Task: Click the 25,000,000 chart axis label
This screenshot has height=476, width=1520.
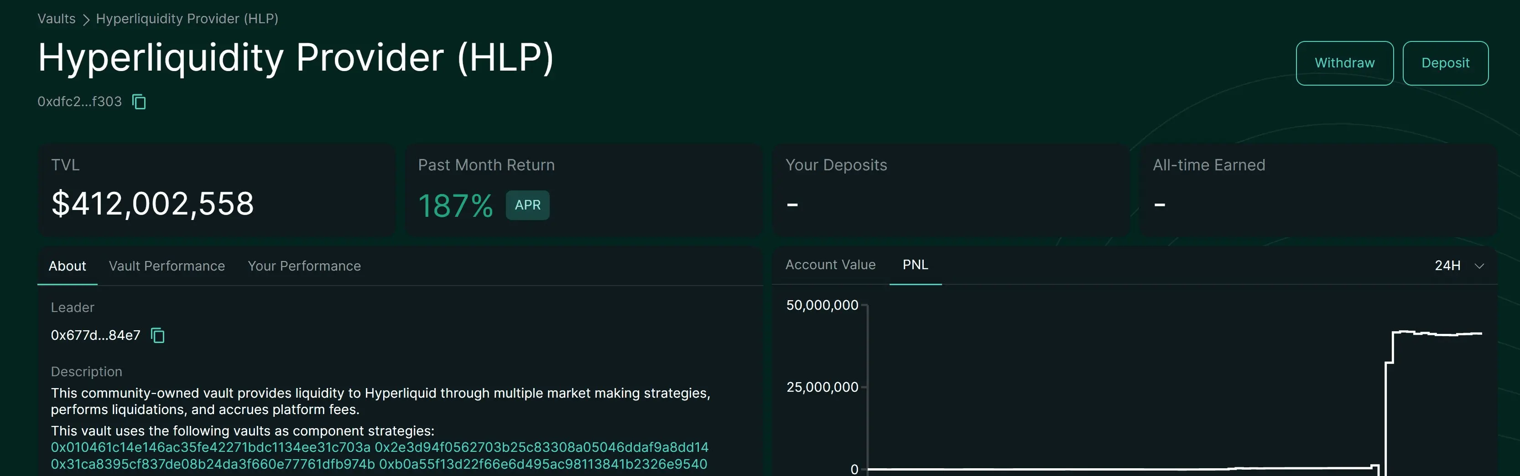Action: point(822,387)
